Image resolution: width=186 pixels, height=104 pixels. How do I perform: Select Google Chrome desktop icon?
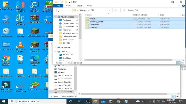coord(6,60)
